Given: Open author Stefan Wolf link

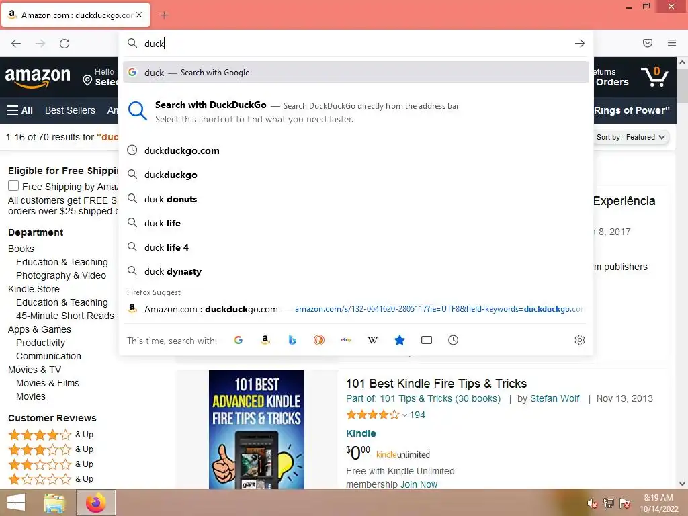Looking at the screenshot, I should 554,399.
